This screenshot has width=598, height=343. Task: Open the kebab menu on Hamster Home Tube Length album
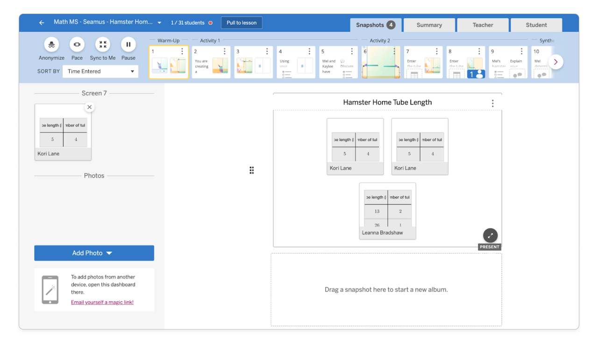tap(492, 103)
